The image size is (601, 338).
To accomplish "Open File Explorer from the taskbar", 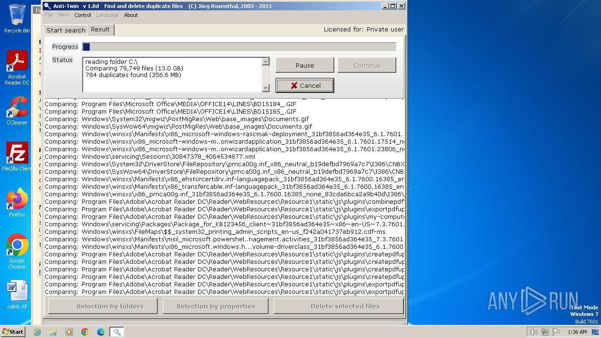I will (x=53, y=332).
